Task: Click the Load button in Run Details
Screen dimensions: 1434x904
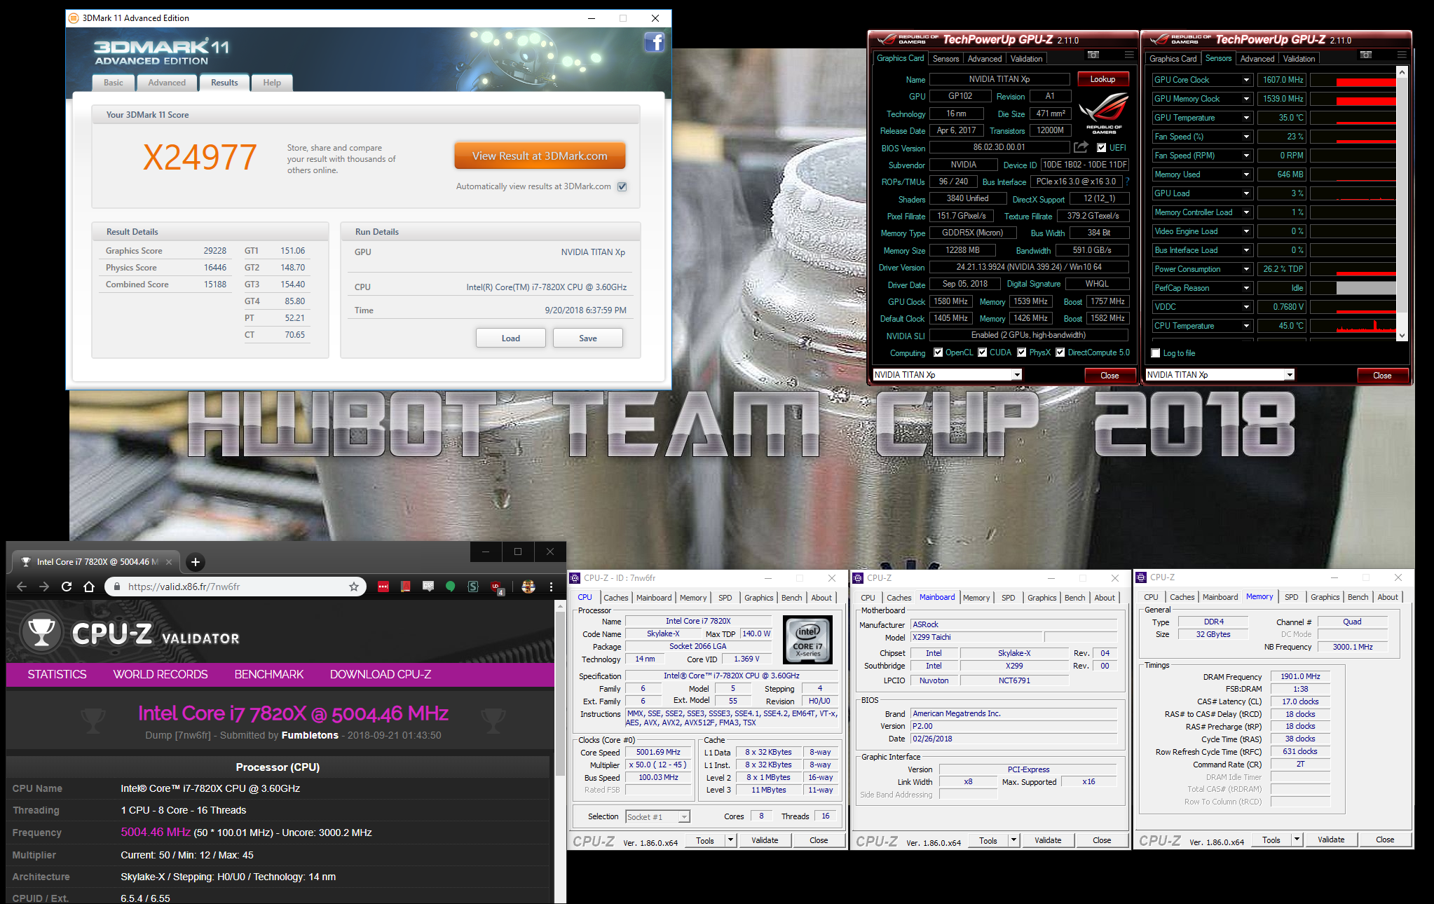Action: pos(511,338)
